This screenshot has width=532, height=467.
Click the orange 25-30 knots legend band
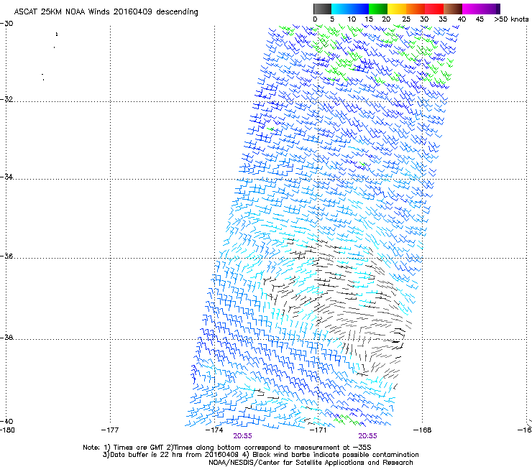[x=416, y=9]
